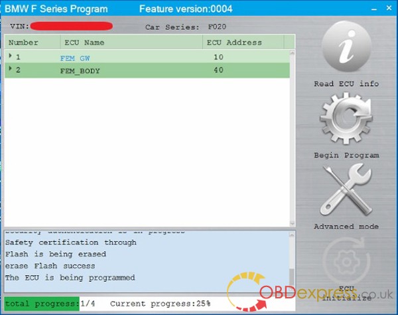Click the VIN field value
This screenshot has width=398, height=315.
pyautogui.click(x=72, y=26)
